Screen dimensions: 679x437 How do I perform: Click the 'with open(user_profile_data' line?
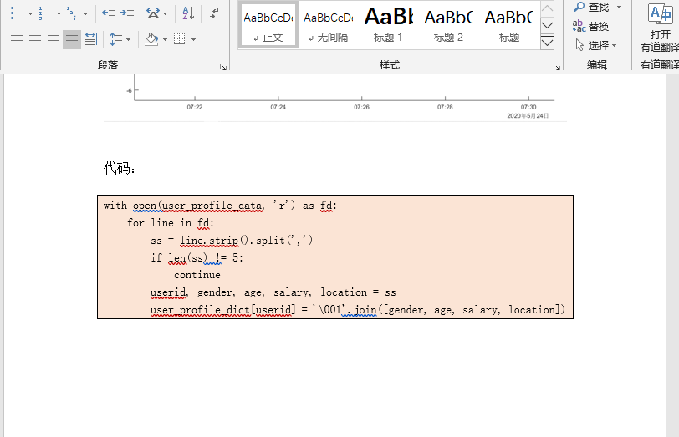[220, 206]
